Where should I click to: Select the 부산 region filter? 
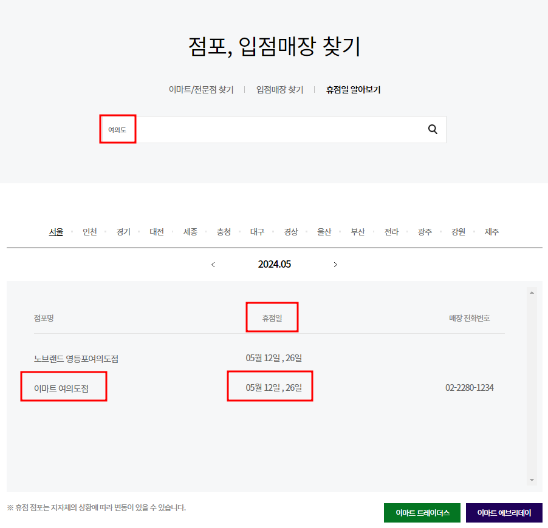357,231
